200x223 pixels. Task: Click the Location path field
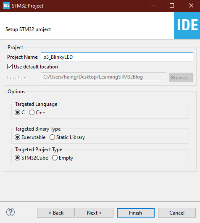pyautogui.click(x=103, y=77)
